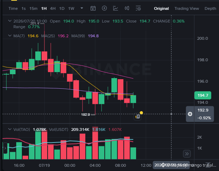Collapse the OHLC info row chevron
Image resolution: width=219 pixels, height=171 pixels.
click(10, 21)
